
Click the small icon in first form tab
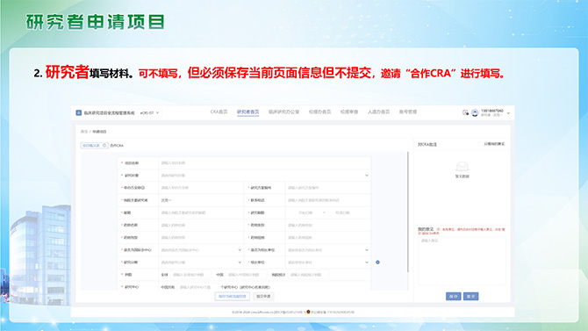pos(104,146)
